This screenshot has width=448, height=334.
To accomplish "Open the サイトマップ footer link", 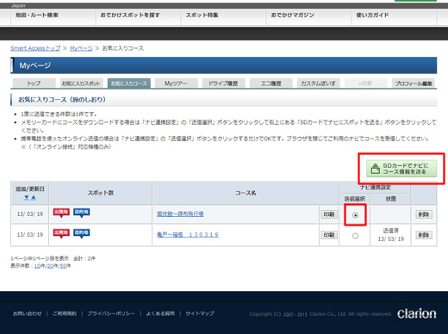I will click(200, 313).
